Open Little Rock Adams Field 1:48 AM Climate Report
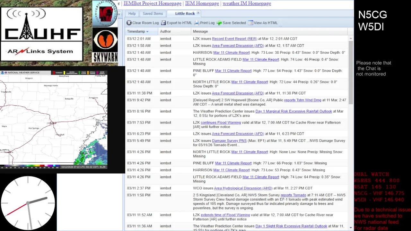 (261, 59)
